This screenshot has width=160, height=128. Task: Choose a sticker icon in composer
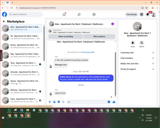(59, 102)
